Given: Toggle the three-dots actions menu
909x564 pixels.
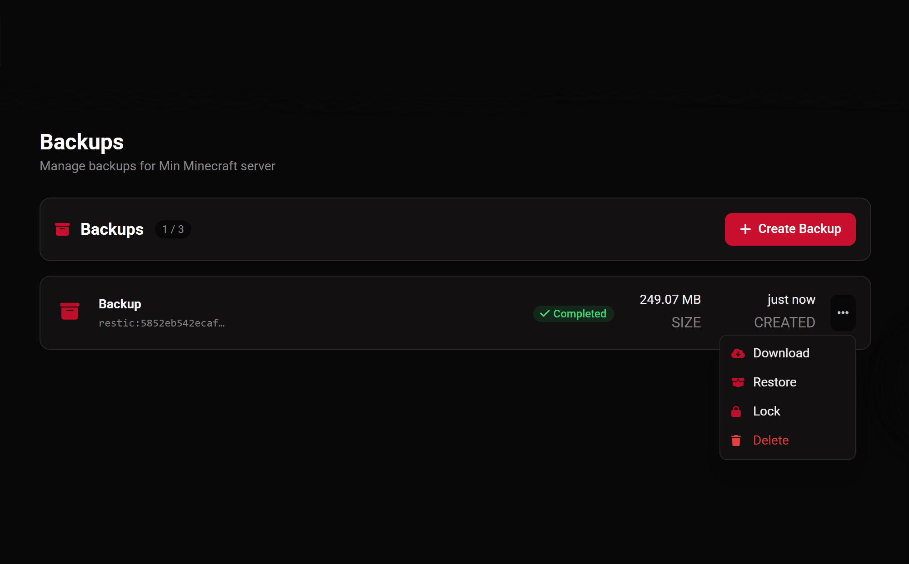Looking at the screenshot, I should pyautogui.click(x=843, y=313).
